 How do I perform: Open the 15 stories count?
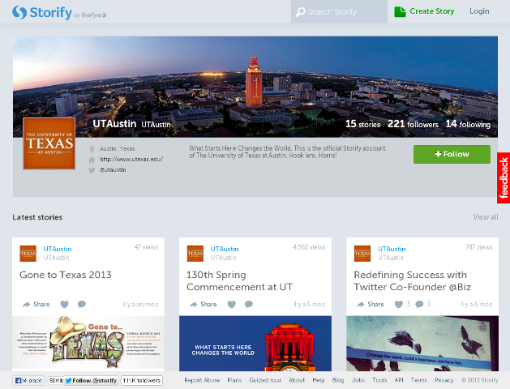[362, 124]
